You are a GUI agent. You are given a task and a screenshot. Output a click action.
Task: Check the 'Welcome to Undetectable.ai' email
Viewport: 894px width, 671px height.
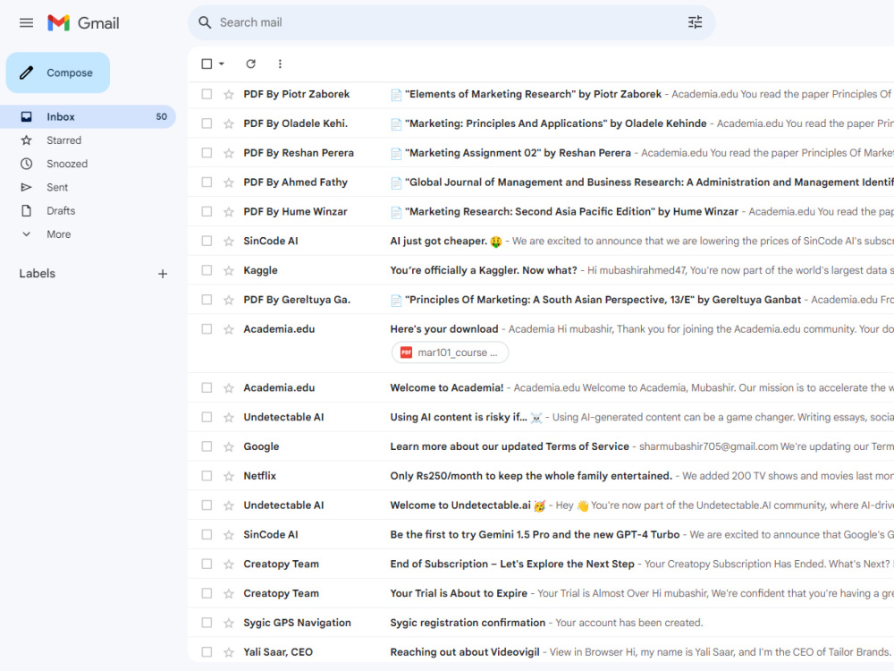click(x=207, y=505)
